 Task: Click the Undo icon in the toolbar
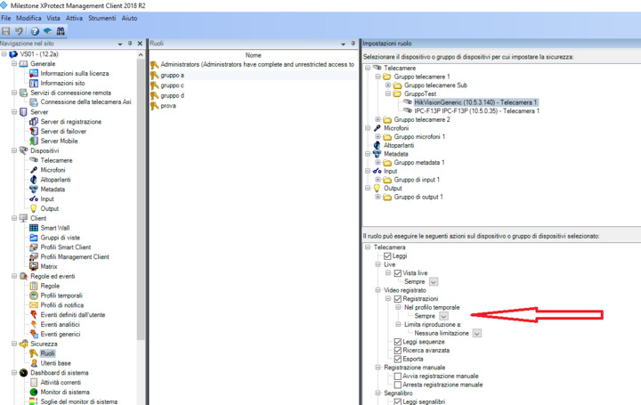tap(19, 31)
